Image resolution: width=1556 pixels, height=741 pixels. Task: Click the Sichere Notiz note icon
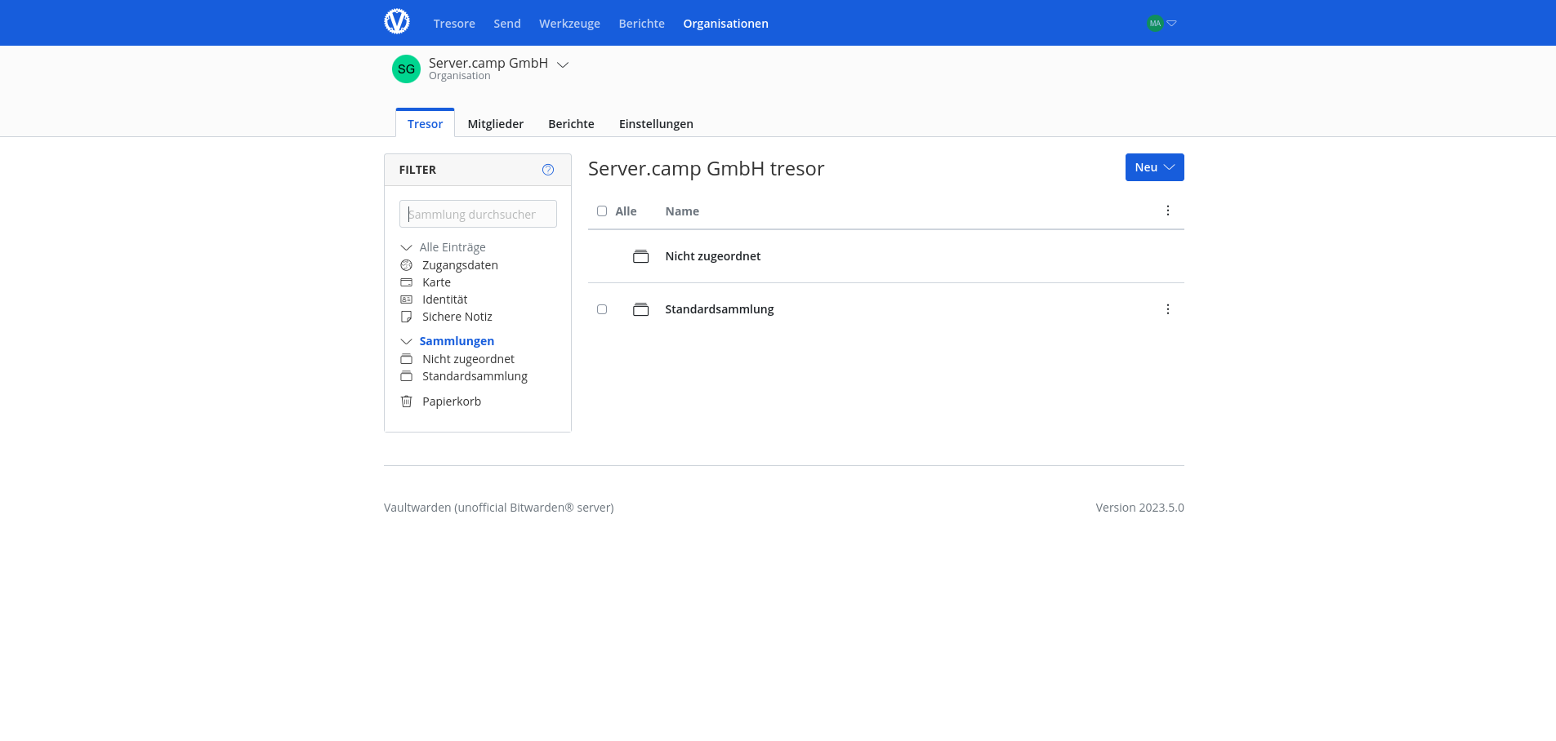pyautogui.click(x=406, y=317)
